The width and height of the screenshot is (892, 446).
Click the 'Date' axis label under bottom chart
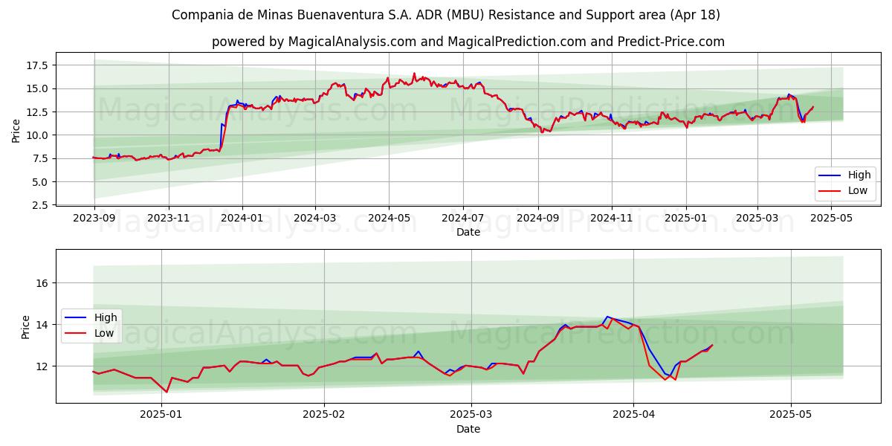coord(468,429)
